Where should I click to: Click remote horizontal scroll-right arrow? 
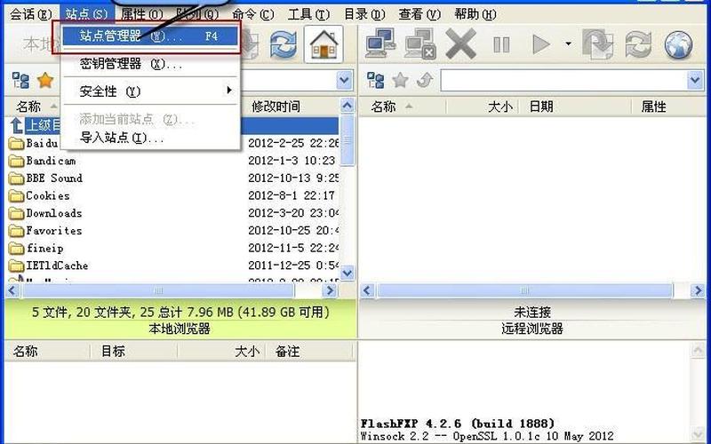click(x=698, y=290)
